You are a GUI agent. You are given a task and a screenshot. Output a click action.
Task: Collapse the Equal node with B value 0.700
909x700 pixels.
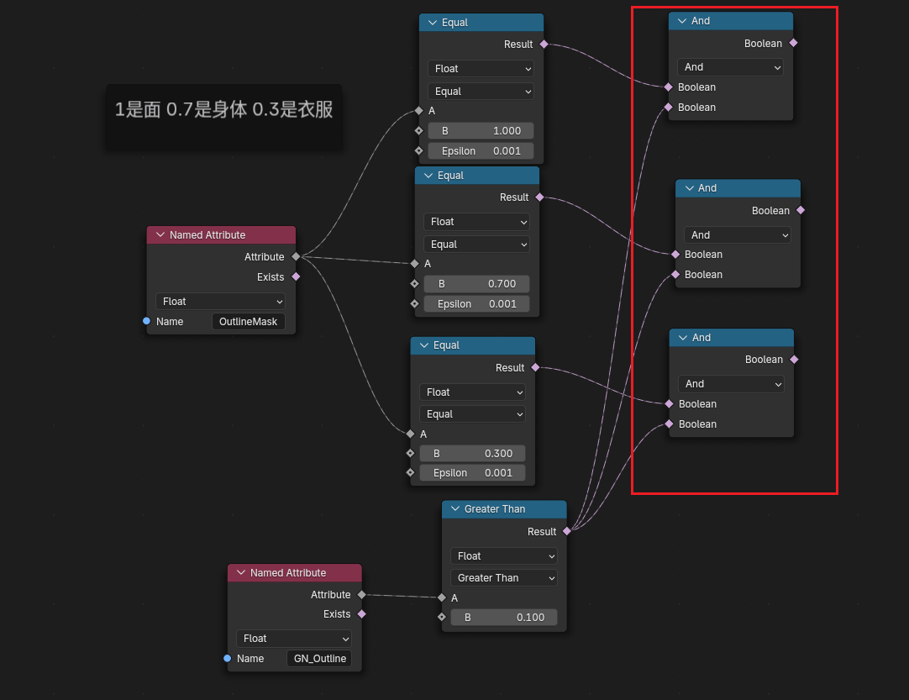tap(428, 176)
